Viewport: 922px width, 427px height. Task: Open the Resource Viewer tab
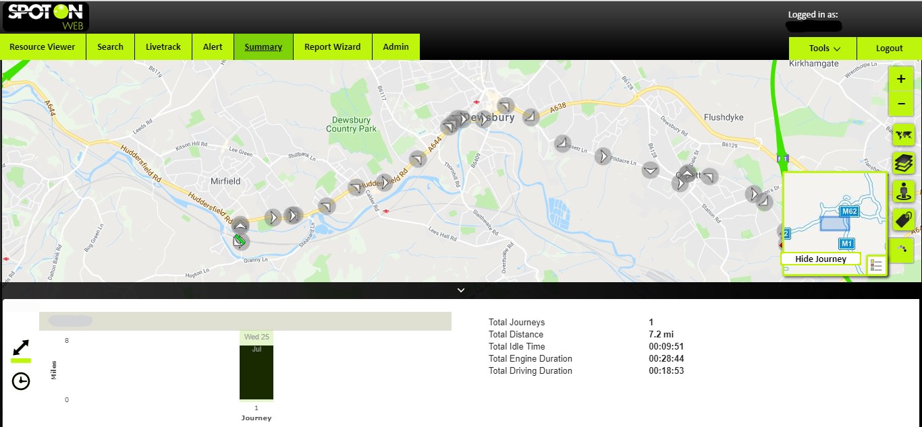(x=43, y=47)
